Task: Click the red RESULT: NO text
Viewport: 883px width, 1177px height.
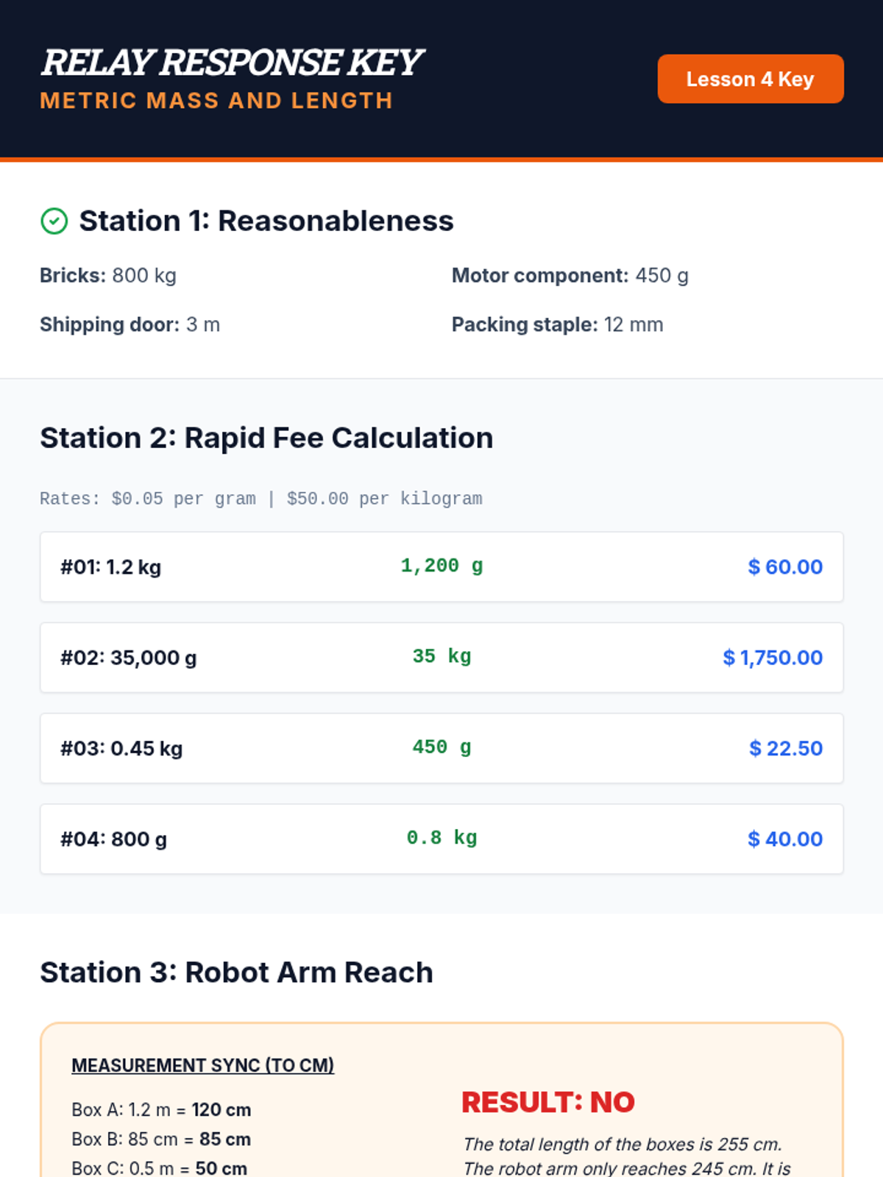Action: (x=547, y=1102)
